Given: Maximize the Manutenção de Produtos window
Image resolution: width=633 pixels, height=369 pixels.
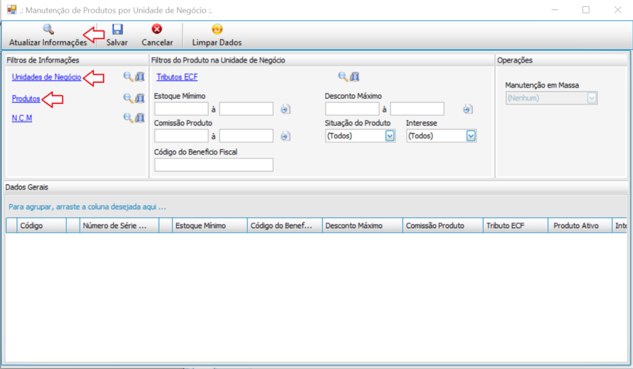Looking at the screenshot, I should (586, 9).
